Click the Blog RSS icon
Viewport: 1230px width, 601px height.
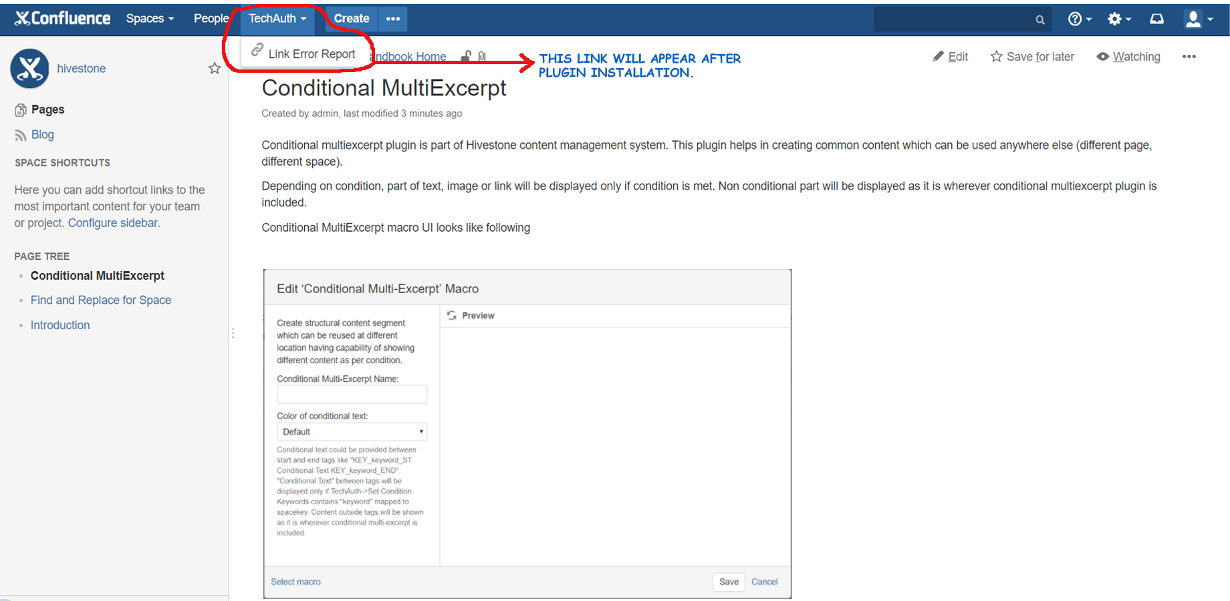tap(21, 136)
